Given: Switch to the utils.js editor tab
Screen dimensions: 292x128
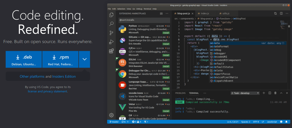Looking at the screenshot, I should [228, 13].
